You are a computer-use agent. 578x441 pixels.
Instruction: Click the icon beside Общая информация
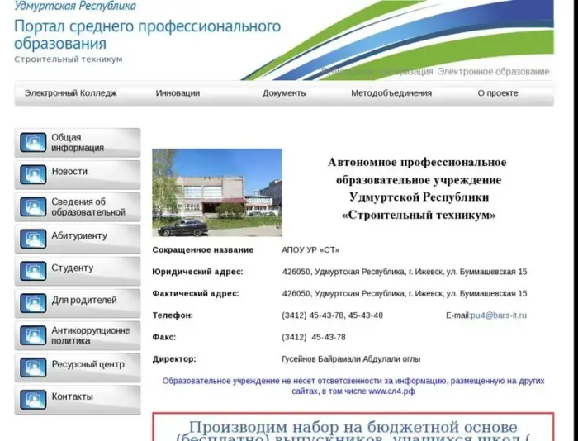tap(33, 143)
